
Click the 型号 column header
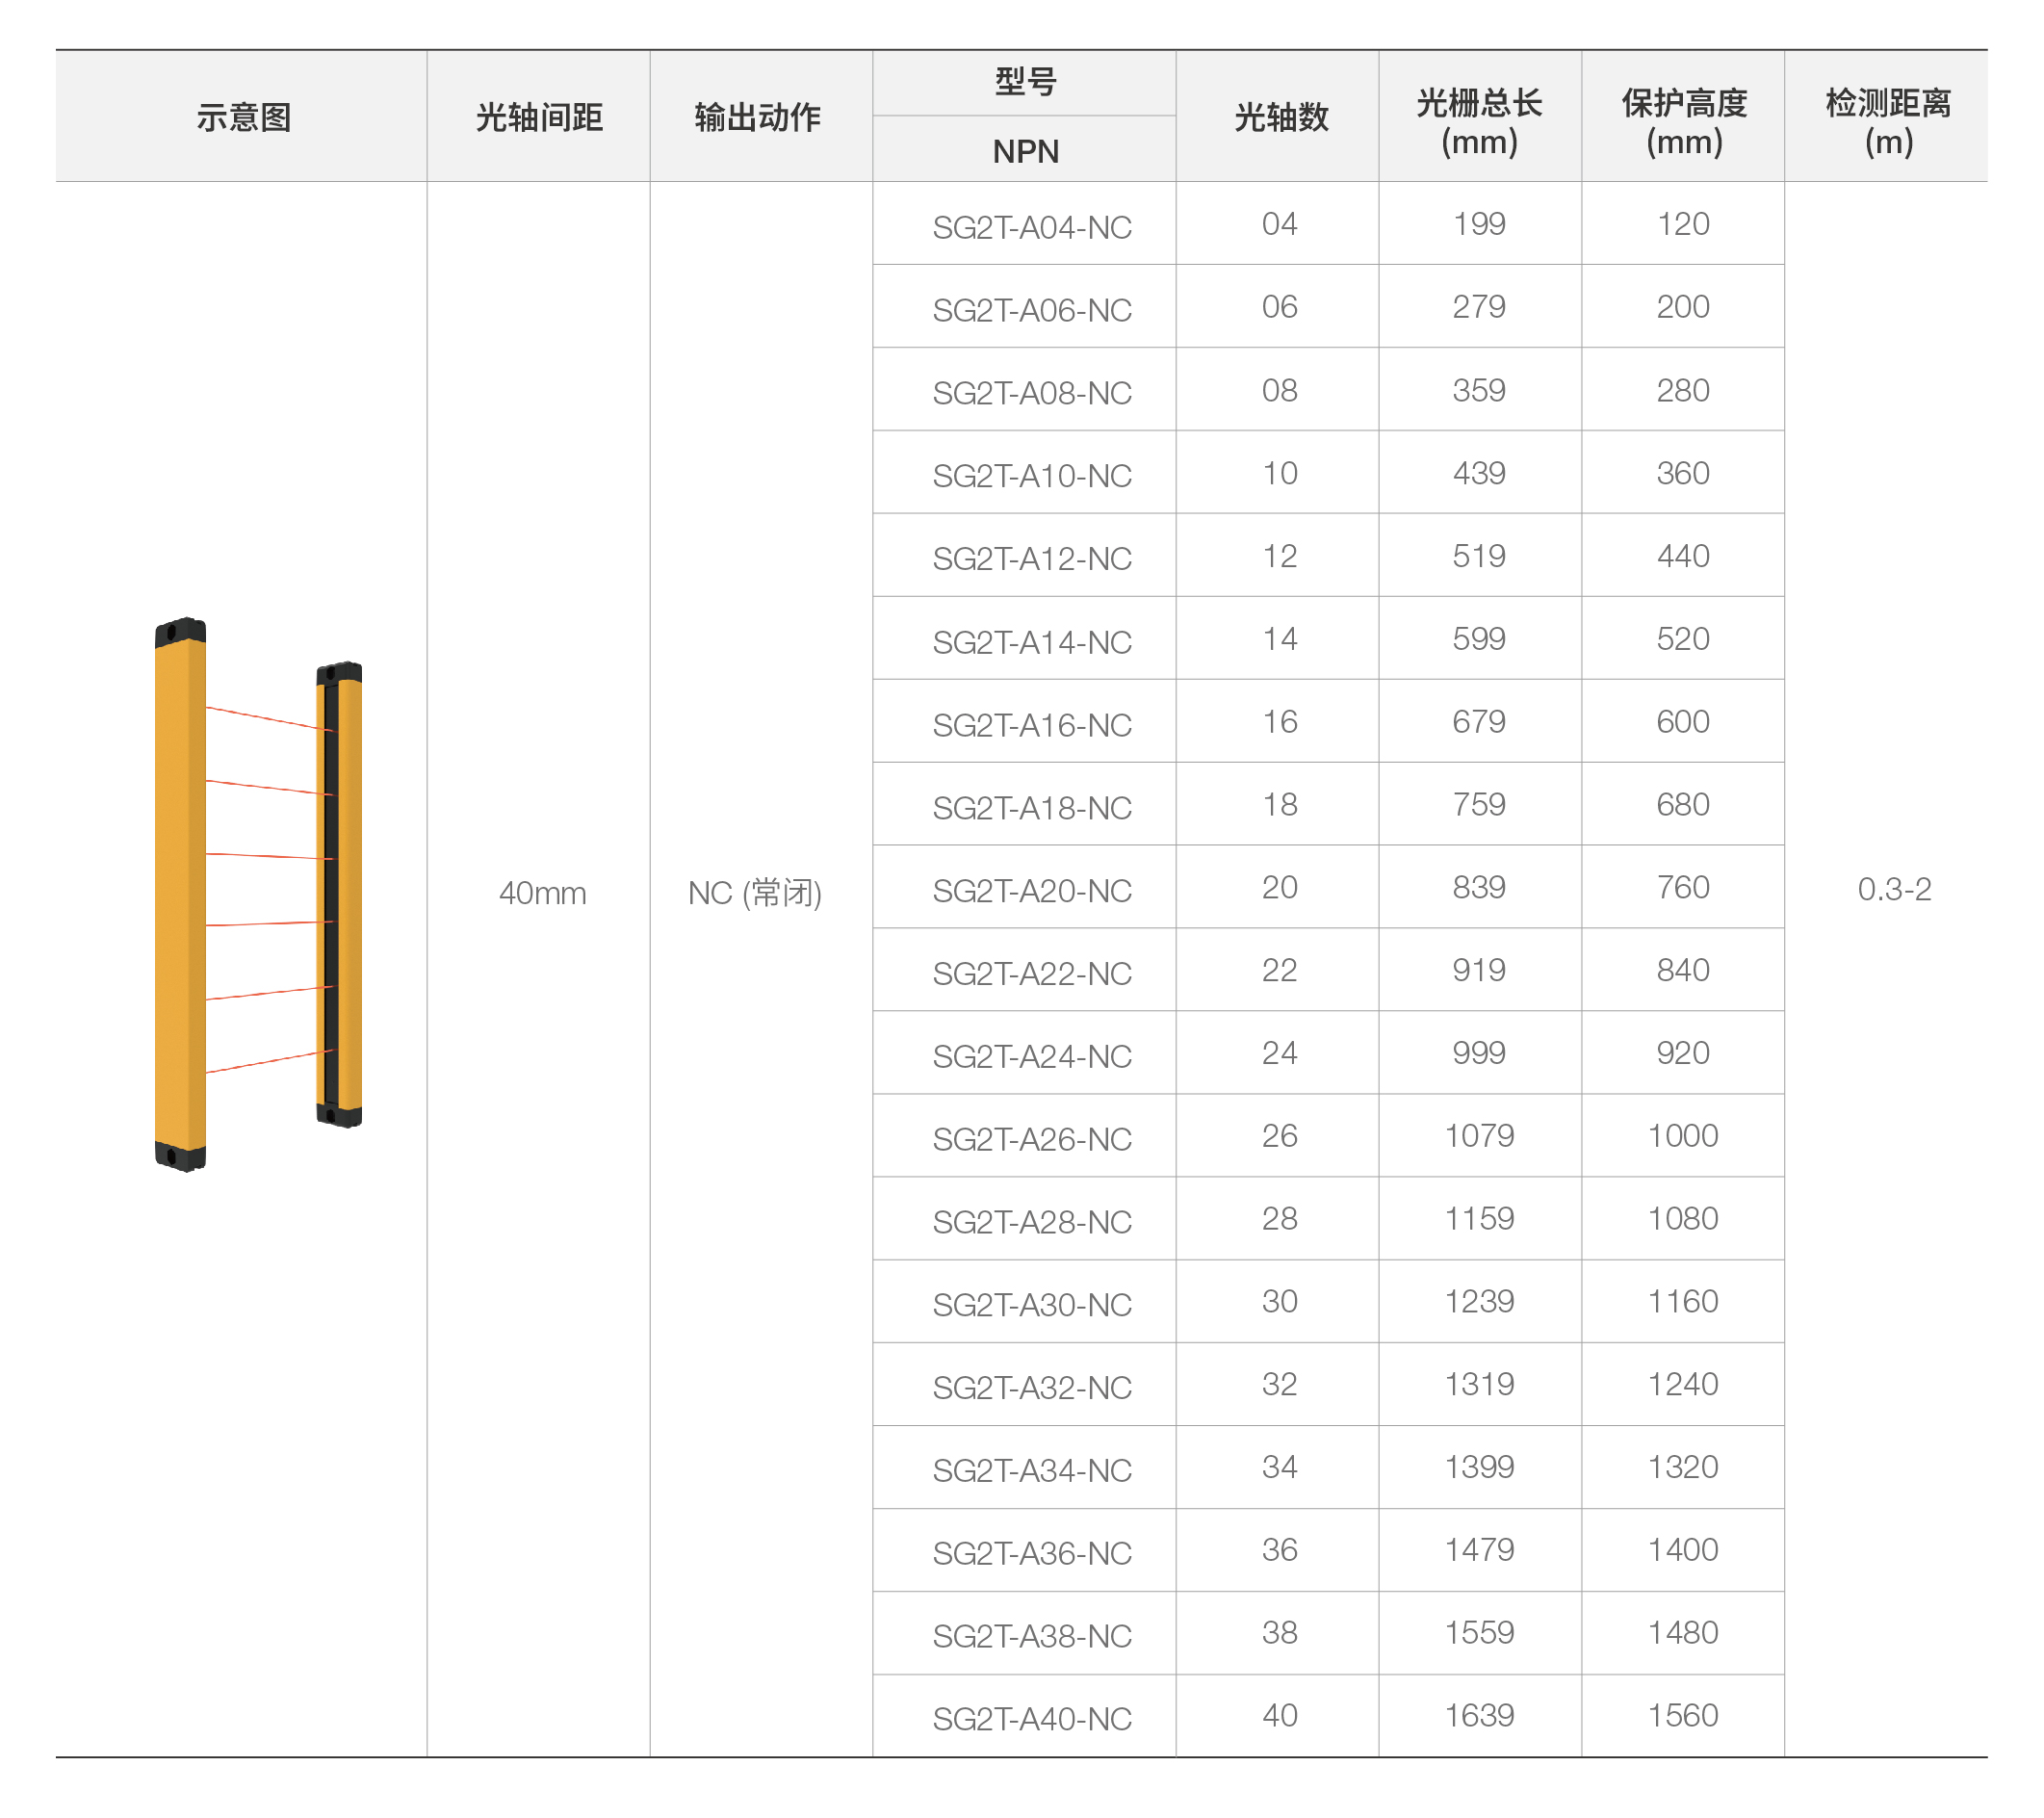click(1025, 82)
